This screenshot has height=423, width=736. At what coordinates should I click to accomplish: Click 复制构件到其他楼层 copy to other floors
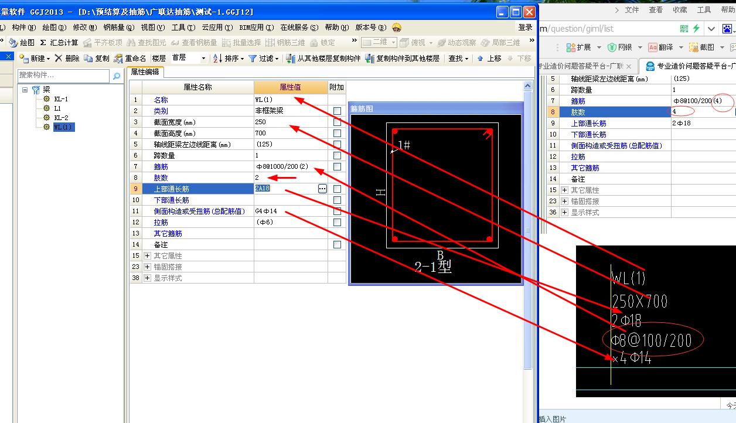click(x=402, y=58)
